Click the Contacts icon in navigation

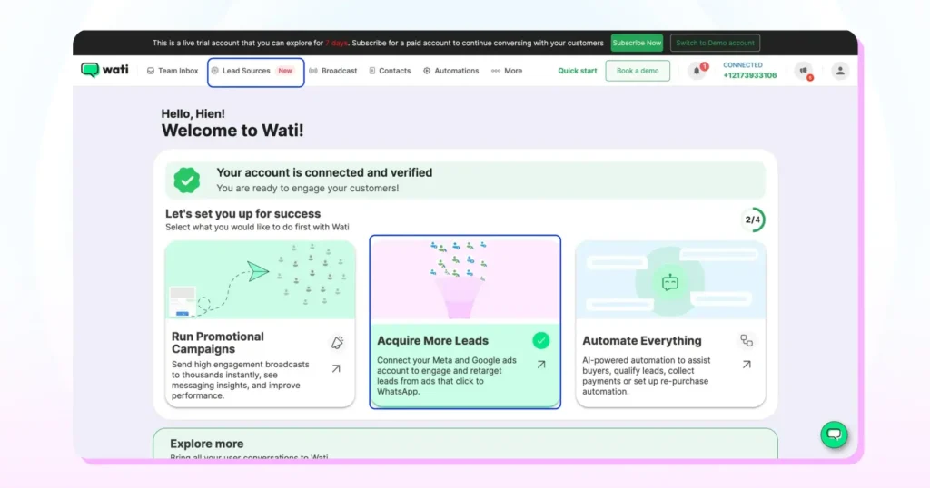[371, 71]
